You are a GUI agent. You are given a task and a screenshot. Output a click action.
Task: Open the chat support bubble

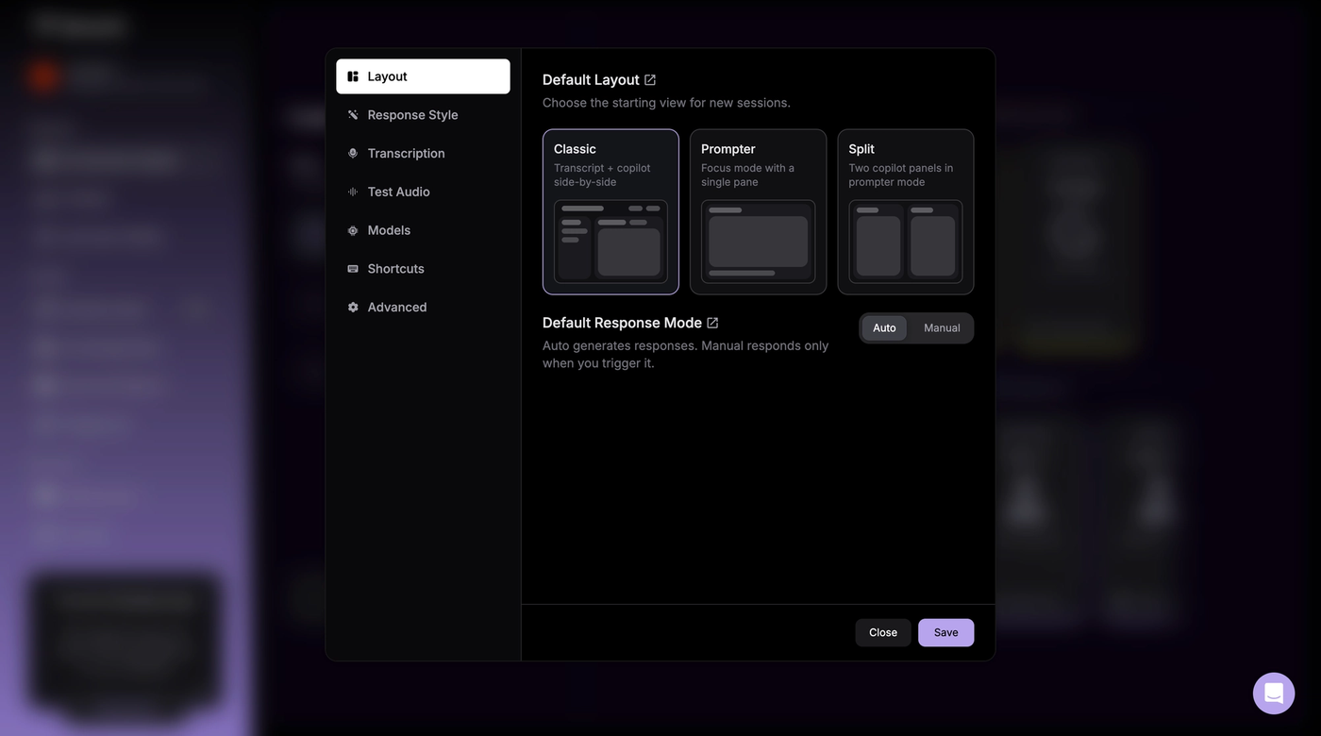[1274, 694]
